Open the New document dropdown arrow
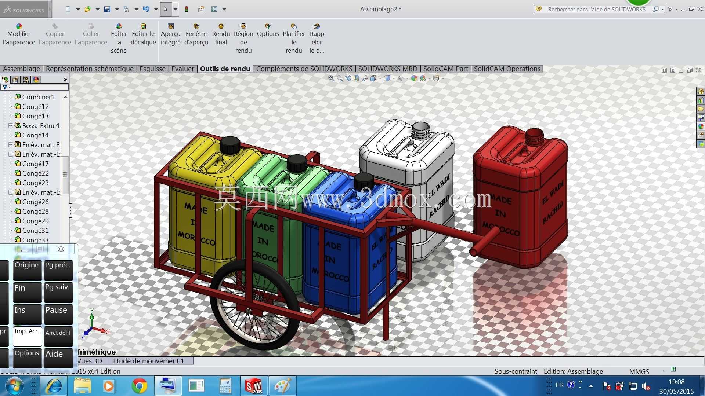The height and width of the screenshot is (396, 705). click(x=78, y=9)
